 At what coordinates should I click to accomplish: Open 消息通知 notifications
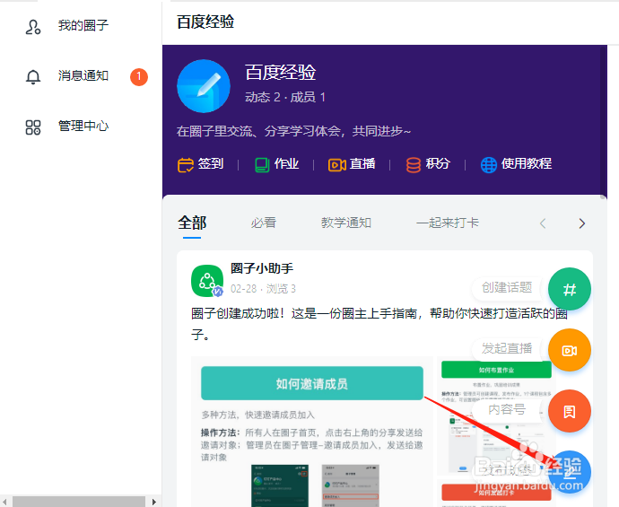(83, 75)
